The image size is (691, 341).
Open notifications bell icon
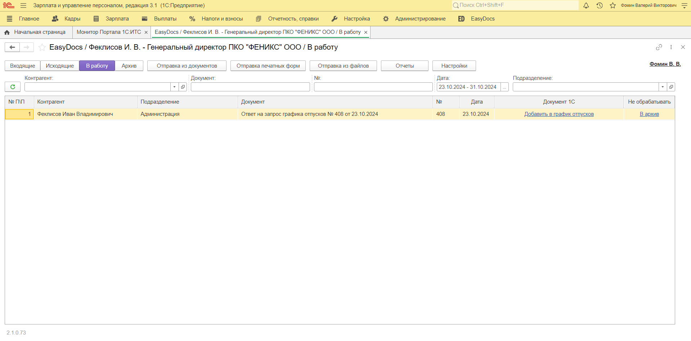(586, 5)
